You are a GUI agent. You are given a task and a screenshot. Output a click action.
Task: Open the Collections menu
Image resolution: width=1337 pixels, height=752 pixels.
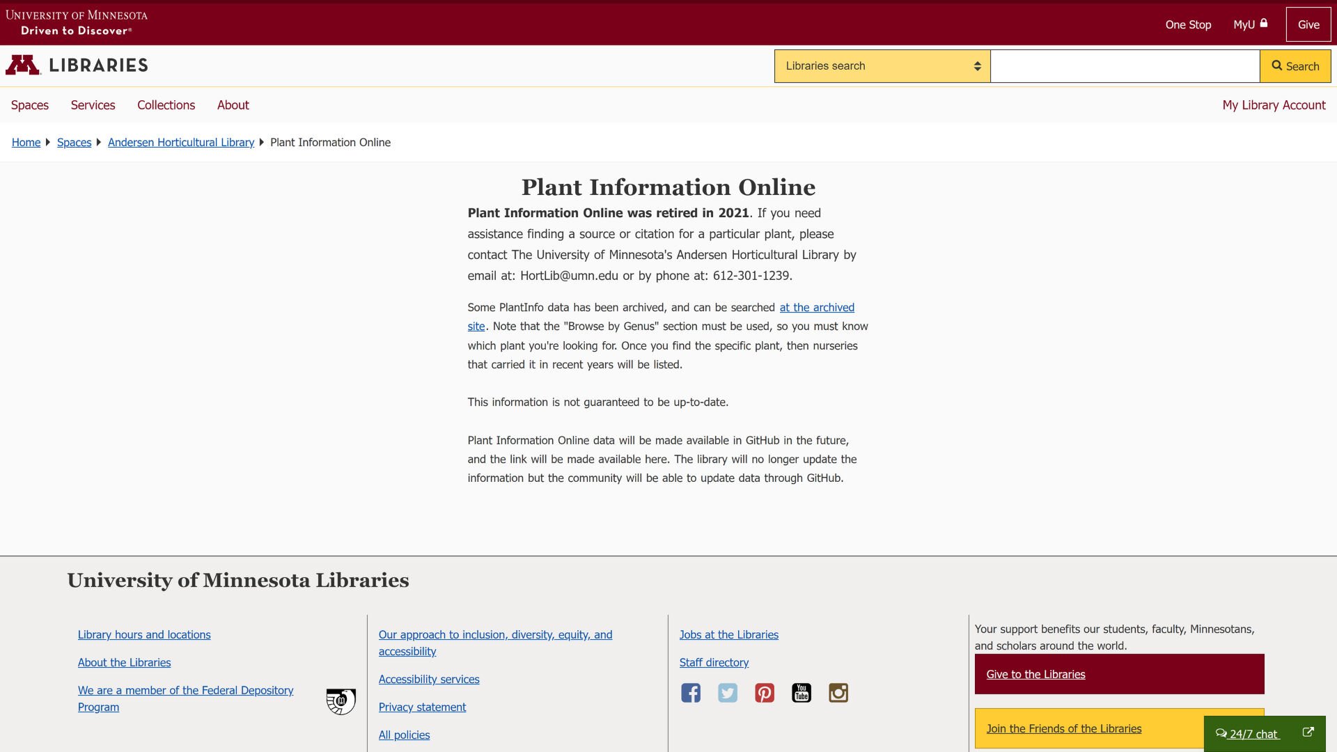(x=166, y=105)
